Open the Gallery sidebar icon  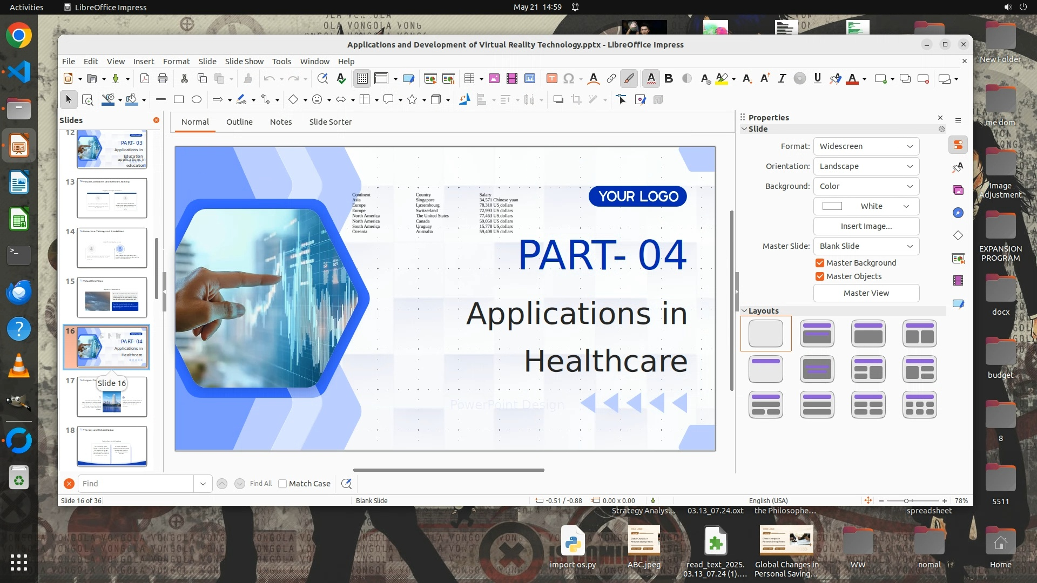point(958,190)
